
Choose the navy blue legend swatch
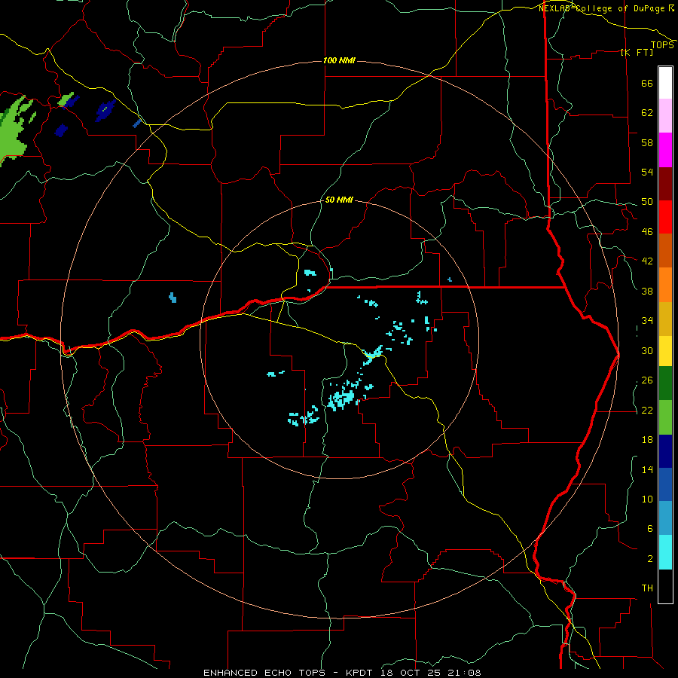pyautogui.click(x=665, y=451)
